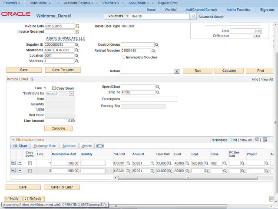Look up Account for distribution line 1
The width and height of the screenshot is (278, 209).
[153, 163]
